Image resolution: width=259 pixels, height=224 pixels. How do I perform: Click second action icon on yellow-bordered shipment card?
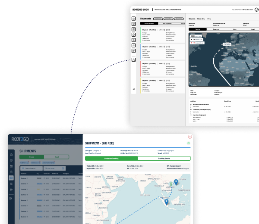pyautogui.click(x=167, y=81)
